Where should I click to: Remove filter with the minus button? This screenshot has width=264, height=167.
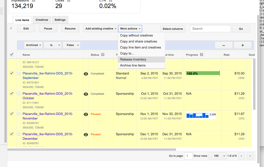223,45
